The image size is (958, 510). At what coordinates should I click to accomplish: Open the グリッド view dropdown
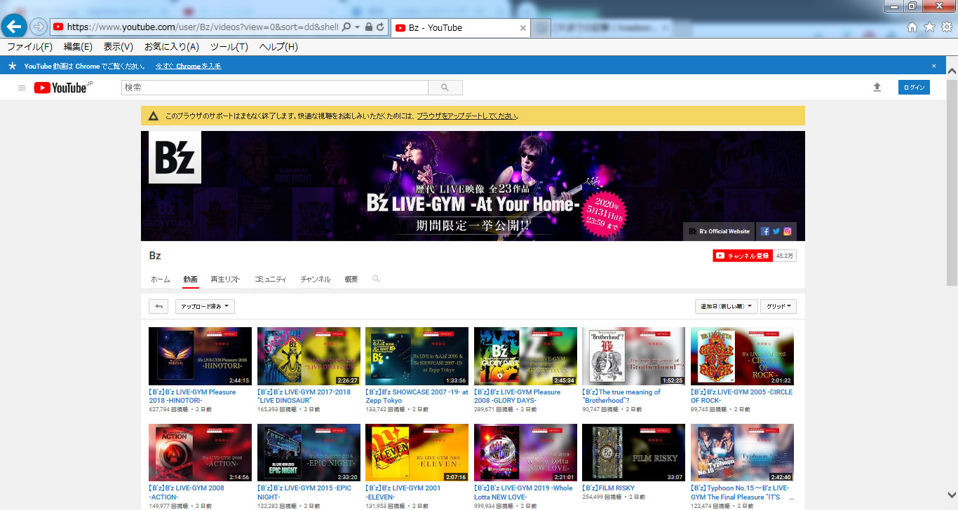coord(778,306)
